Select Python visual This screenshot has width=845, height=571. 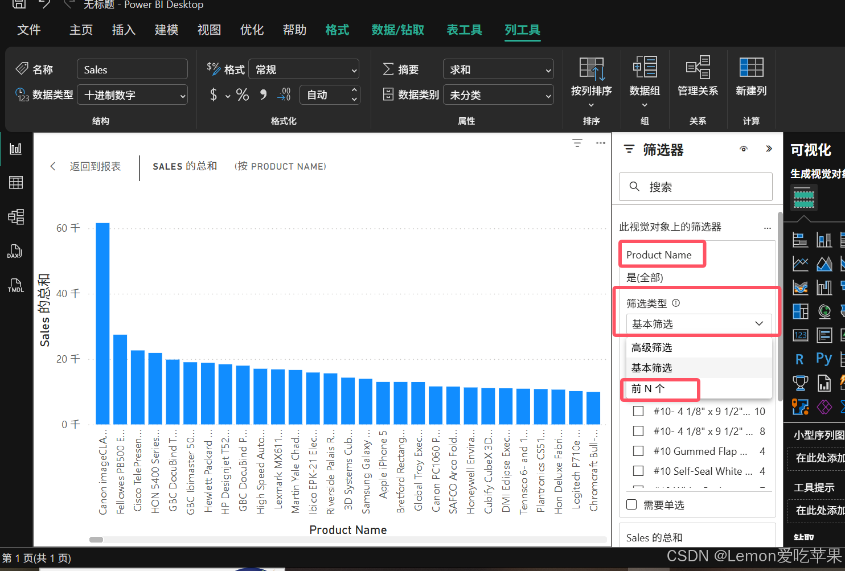pyautogui.click(x=824, y=359)
